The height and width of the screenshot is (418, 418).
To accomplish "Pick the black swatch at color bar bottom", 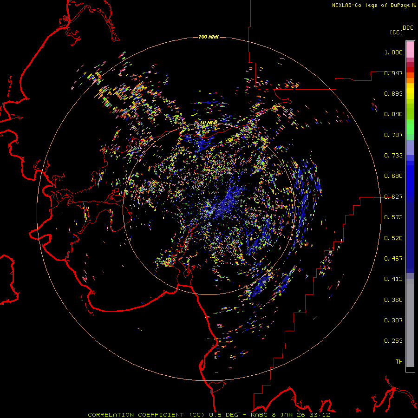I will (x=410, y=369).
